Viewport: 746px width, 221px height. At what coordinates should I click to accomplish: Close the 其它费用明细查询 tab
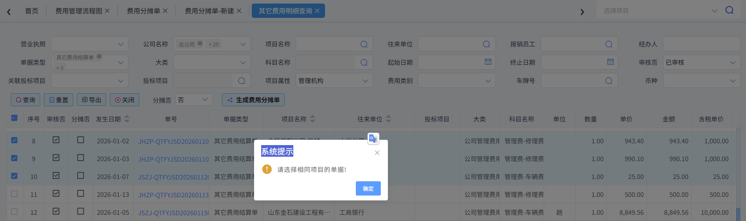pyautogui.click(x=317, y=11)
